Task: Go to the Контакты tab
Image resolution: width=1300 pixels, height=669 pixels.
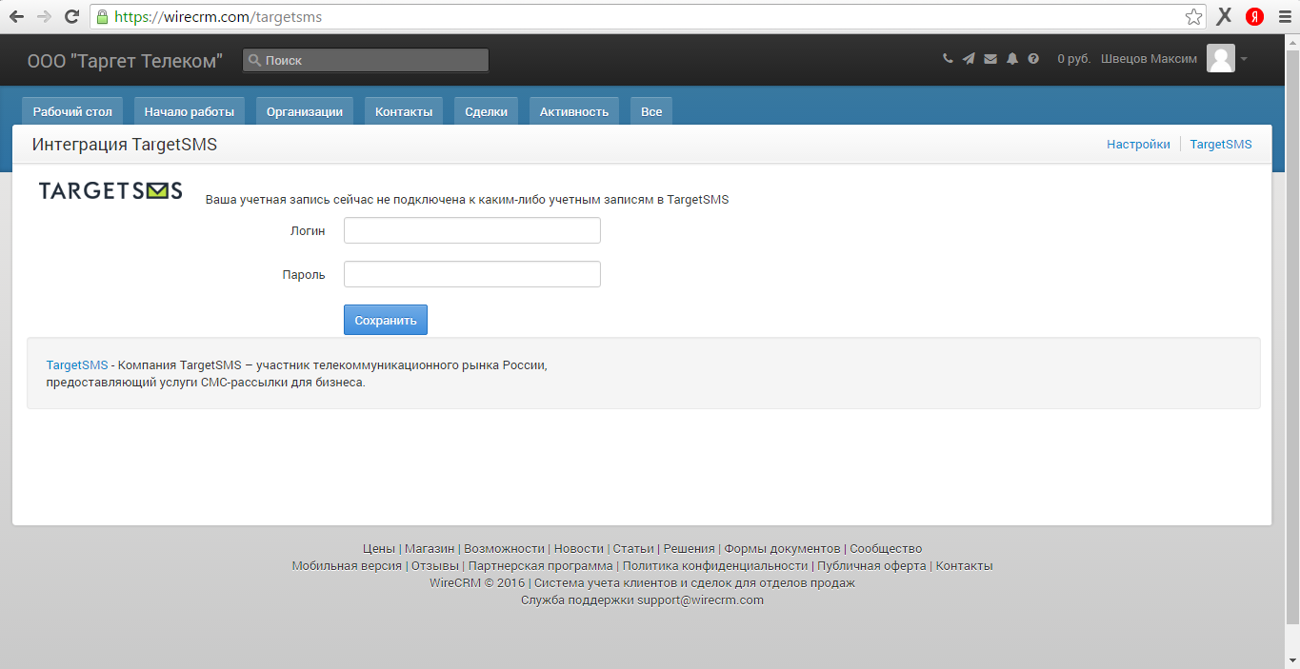Action: (404, 111)
